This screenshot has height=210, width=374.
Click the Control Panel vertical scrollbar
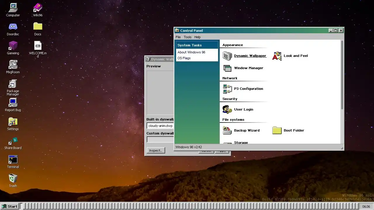point(342,75)
